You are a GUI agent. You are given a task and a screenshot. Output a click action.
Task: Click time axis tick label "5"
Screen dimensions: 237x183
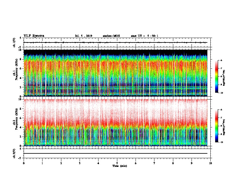coord(117,163)
